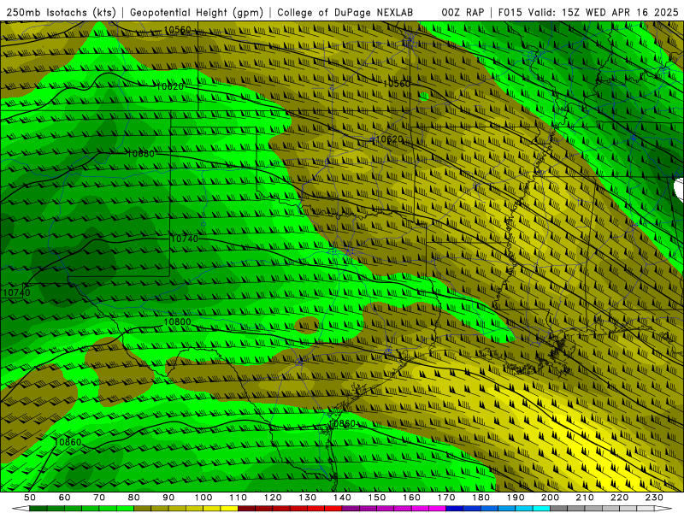Click the 10800 height contour label
This screenshot has width=684, height=513.
(177, 322)
